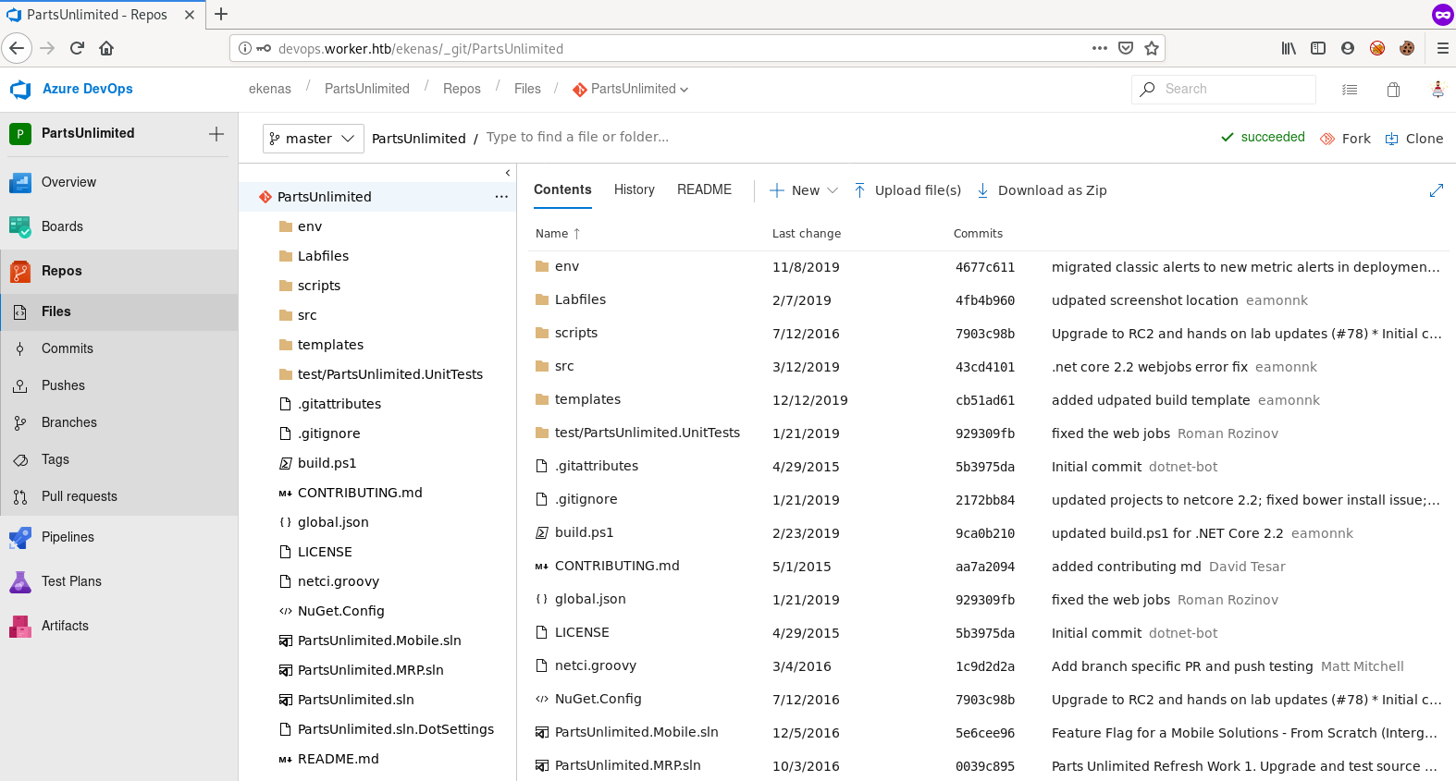Click the Azure DevOps logo icon
This screenshot has height=781, width=1456.
[x=20, y=89]
